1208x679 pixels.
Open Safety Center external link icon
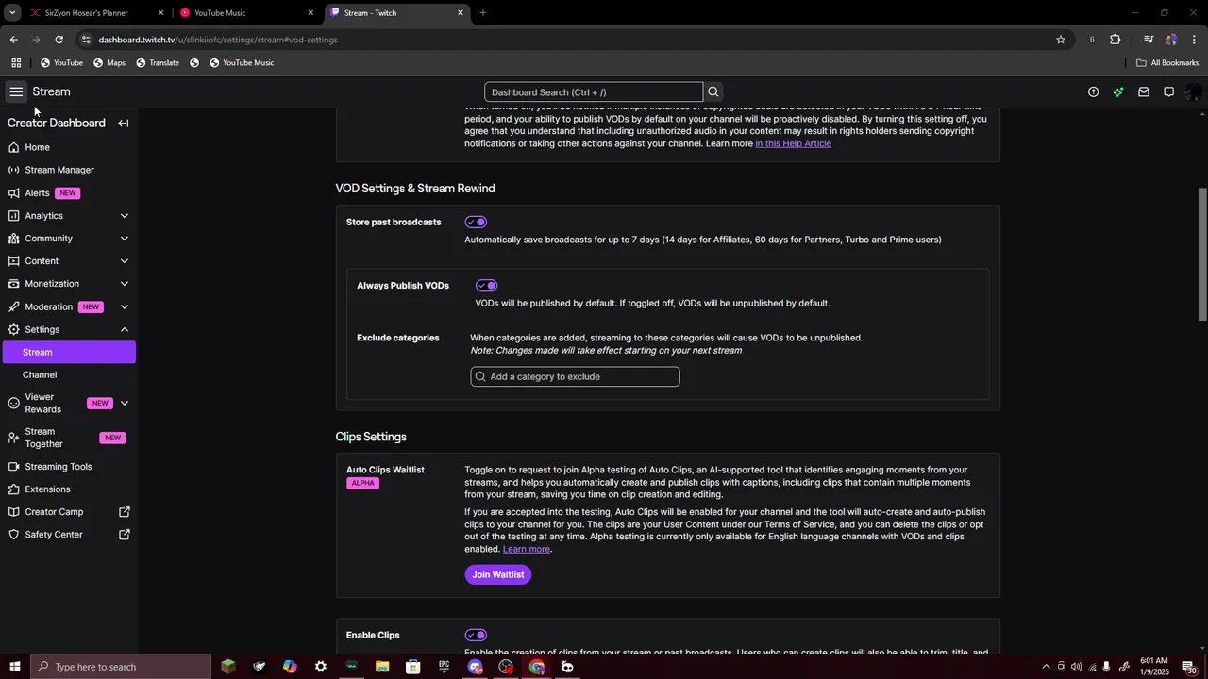tap(125, 535)
